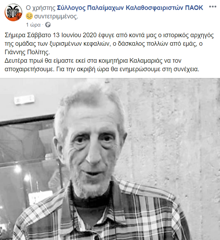Click the last line starting 'αποχαιρετήσουμε'
The width and height of the screenshot is (220, 240).
click(102, 69)
